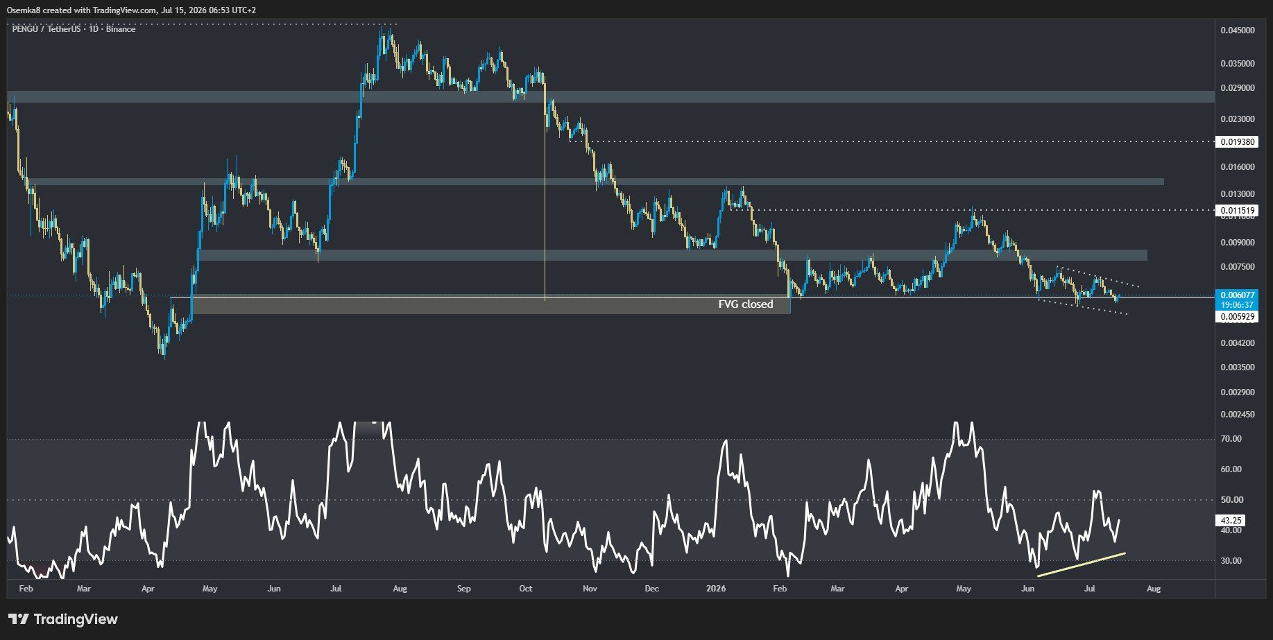Viewport: 1273px width, 640px height.
Task: Click the 0.029000 price axis label
Action: 1237,88
